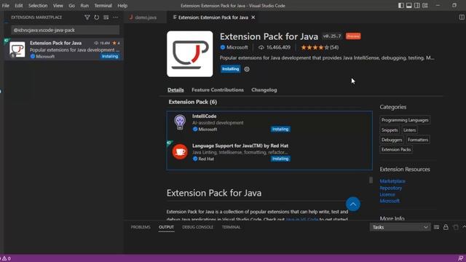Open the Marketplace resource link
The width and height of the screenshot is (466, 262).
[392, 181]
